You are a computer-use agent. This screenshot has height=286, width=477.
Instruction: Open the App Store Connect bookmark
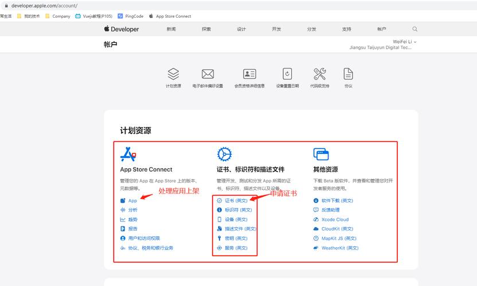[170, 16]
